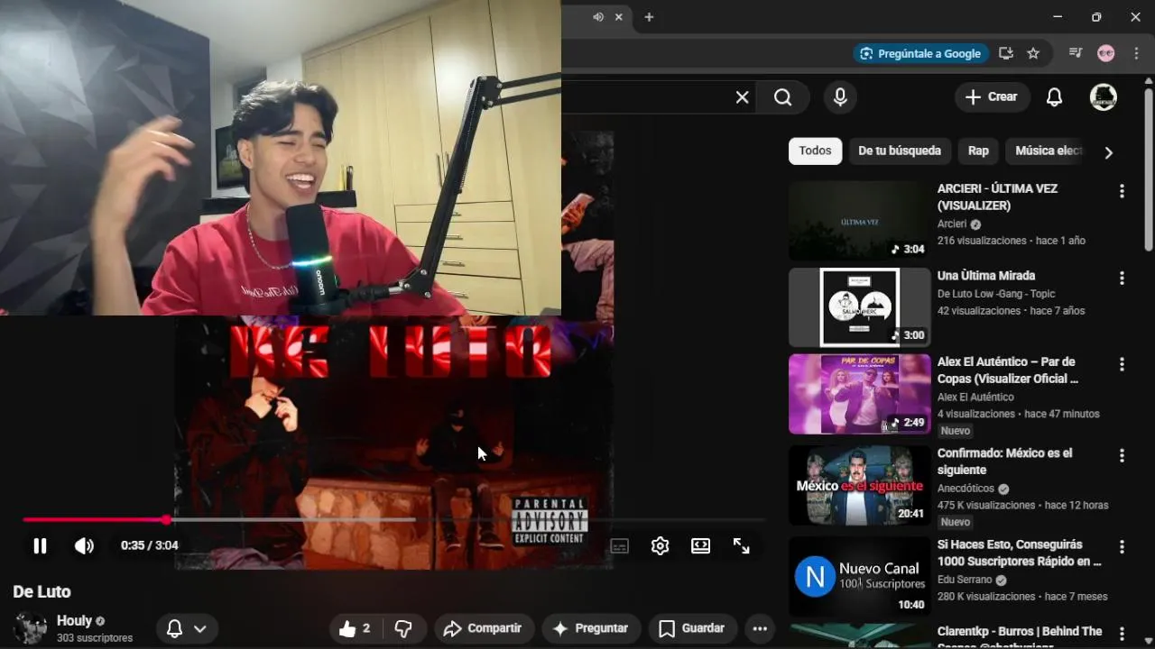Viewport: 1155px width, 649px height.
Task: Open options menu for Una Última Mirada
Action: (1122, 279)
